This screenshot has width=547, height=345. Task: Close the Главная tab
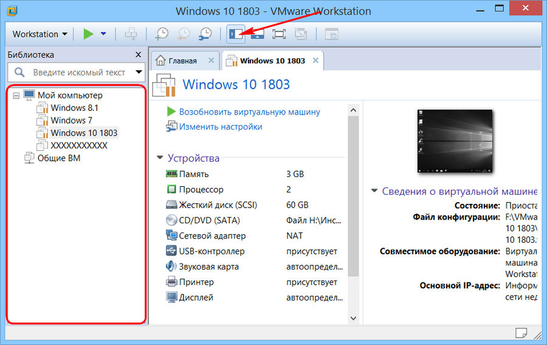211,60
